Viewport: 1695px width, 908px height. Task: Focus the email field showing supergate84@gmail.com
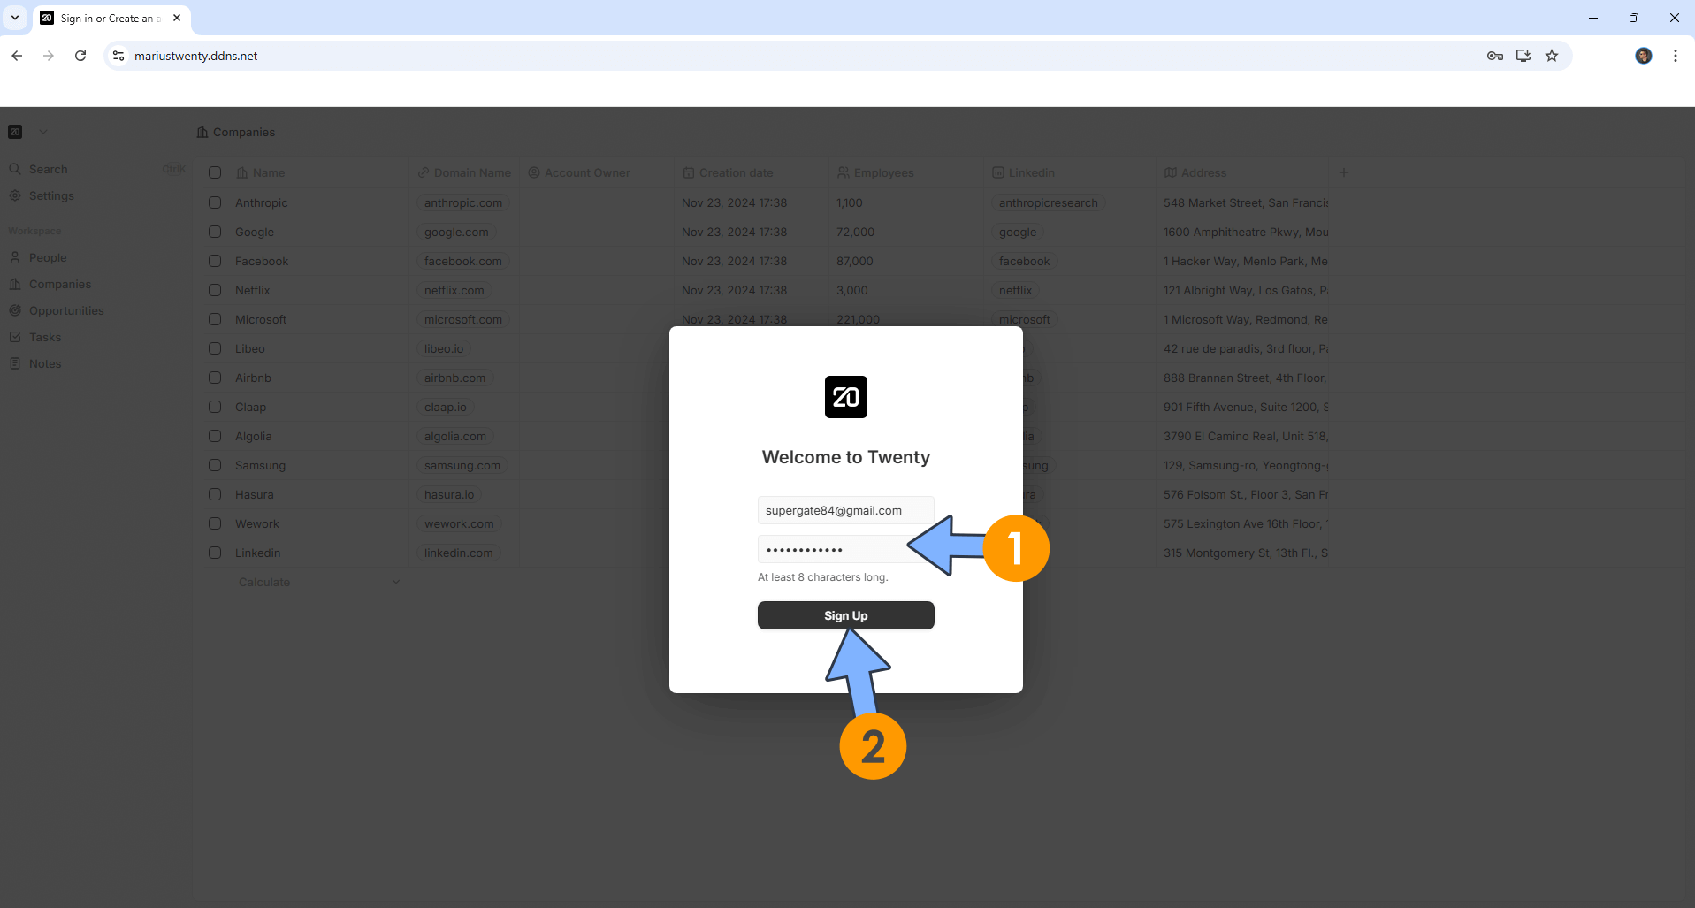(x=845, y=510)
